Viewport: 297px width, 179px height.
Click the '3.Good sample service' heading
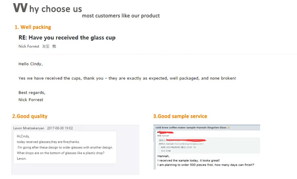tap(180, 116)
